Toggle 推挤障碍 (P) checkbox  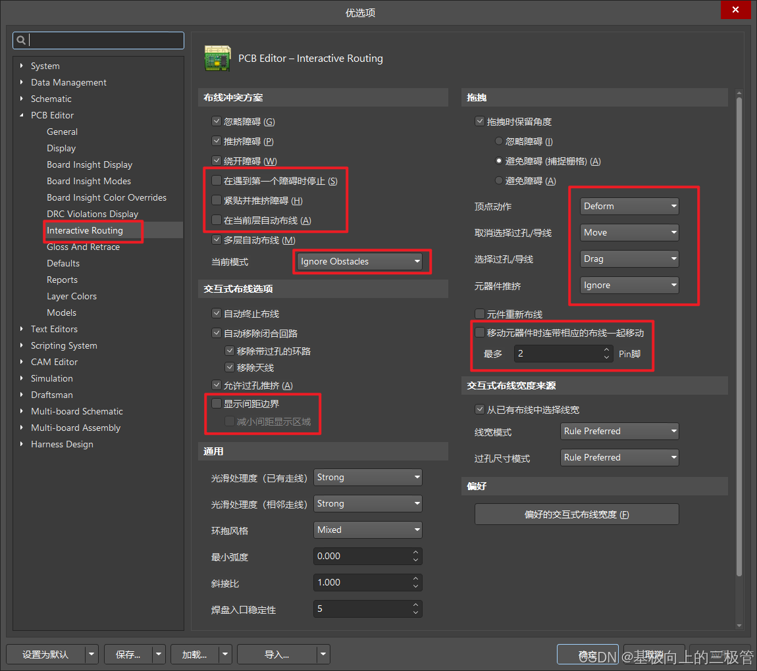217,141
